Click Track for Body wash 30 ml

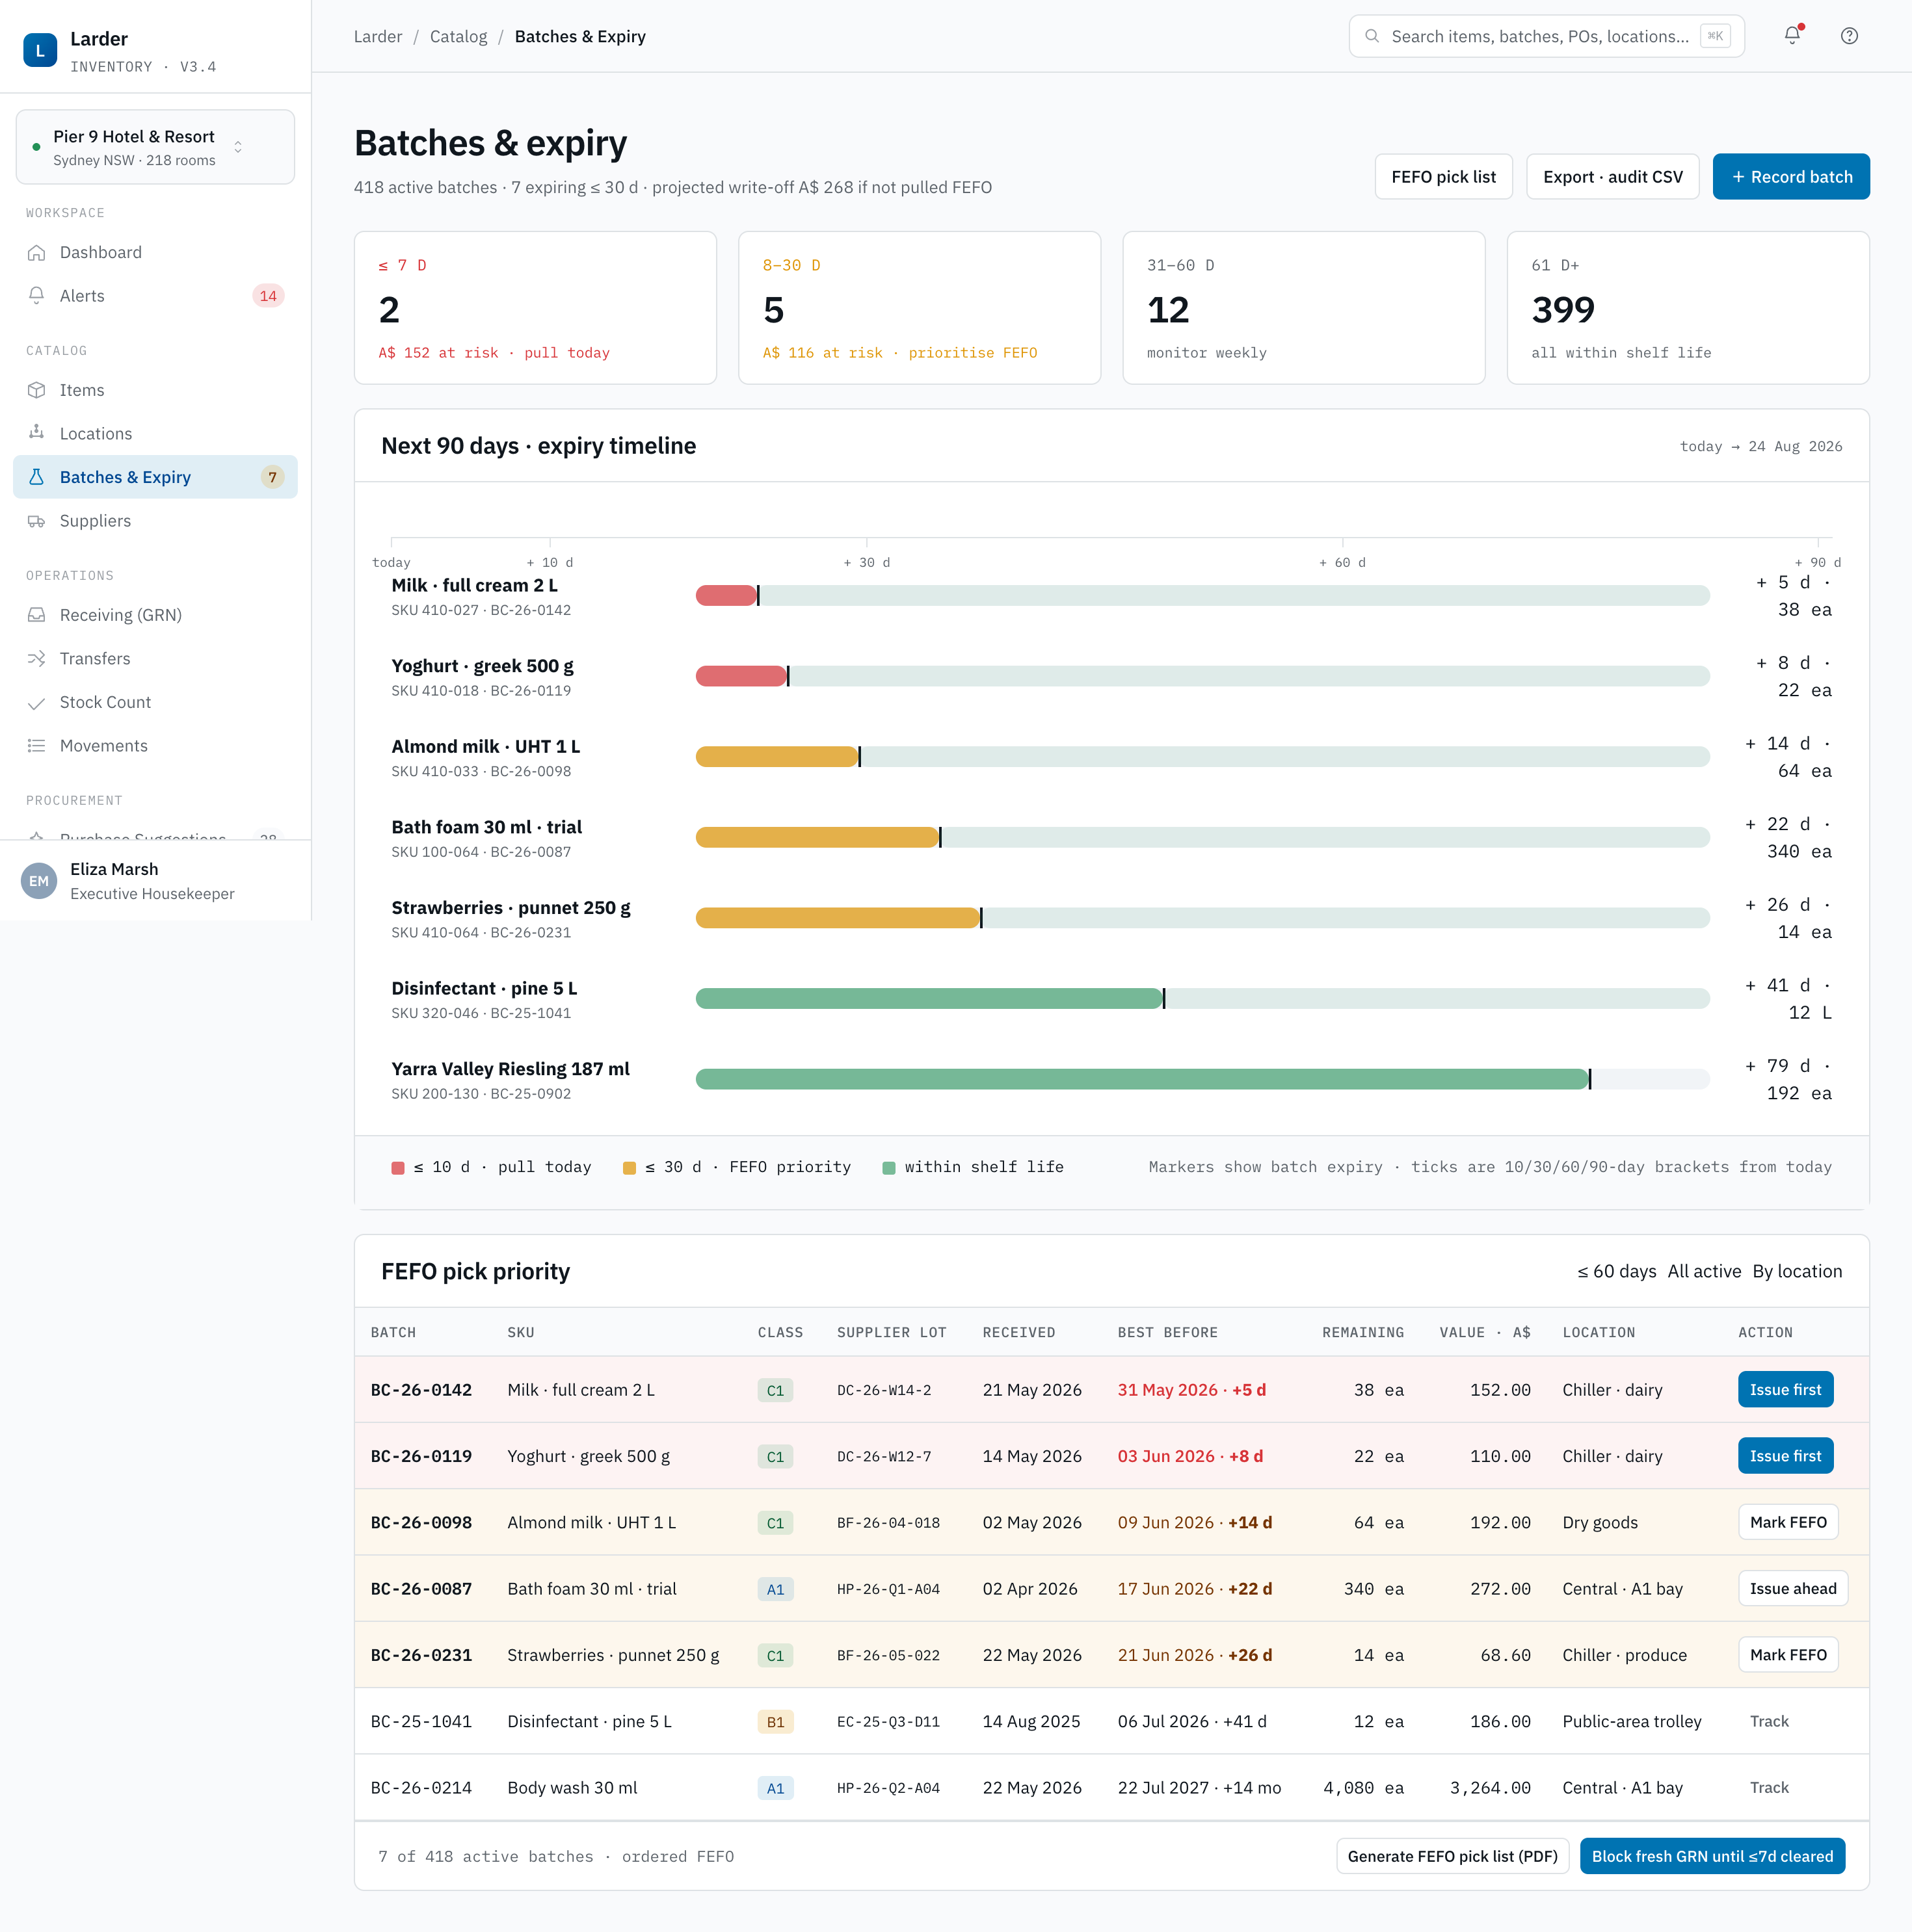1769,1787
